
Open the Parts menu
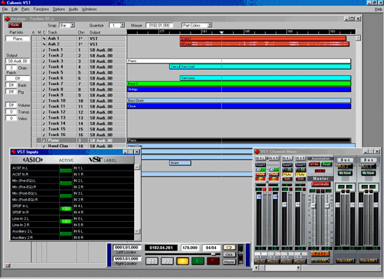click(x=25, y=9)
